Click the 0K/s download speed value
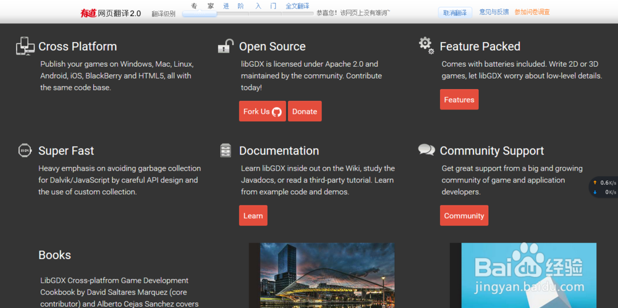 click(611, 192)
